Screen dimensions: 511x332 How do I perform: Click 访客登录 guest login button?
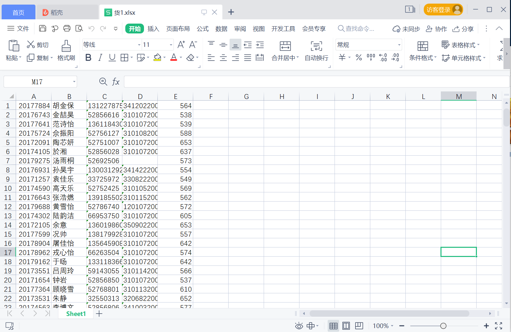tap(443, 10)
